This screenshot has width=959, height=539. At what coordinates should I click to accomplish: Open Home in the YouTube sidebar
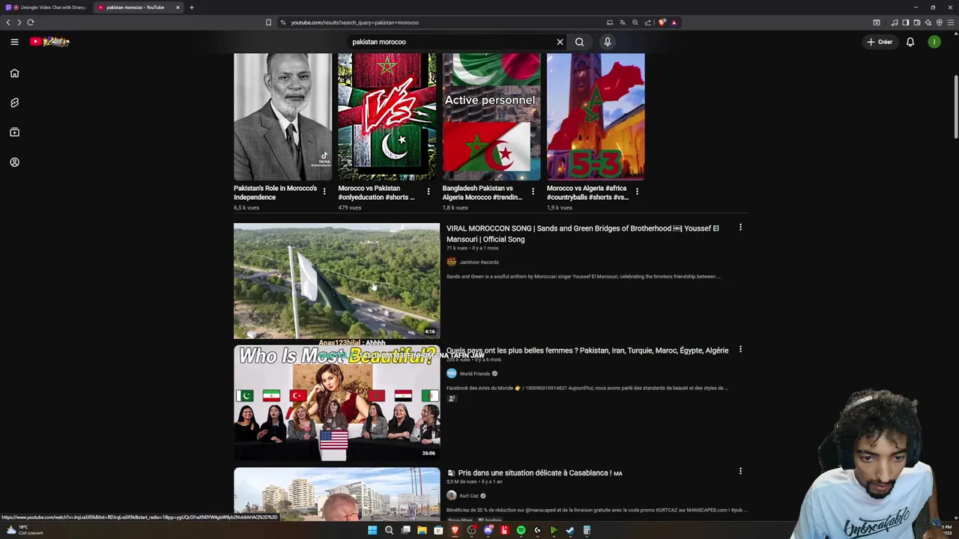pyautogui.click(x=14, y=73)
